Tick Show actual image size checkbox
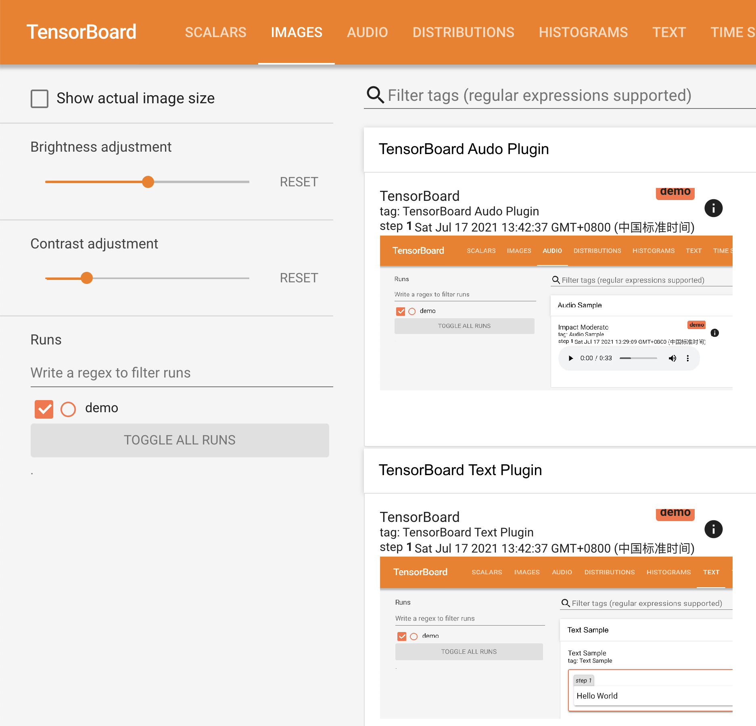This screenshot has height=726, width=756. pyautogui.click(x=40, y=98)
